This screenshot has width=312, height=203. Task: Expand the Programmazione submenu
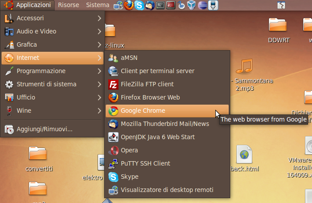[53, 71]
